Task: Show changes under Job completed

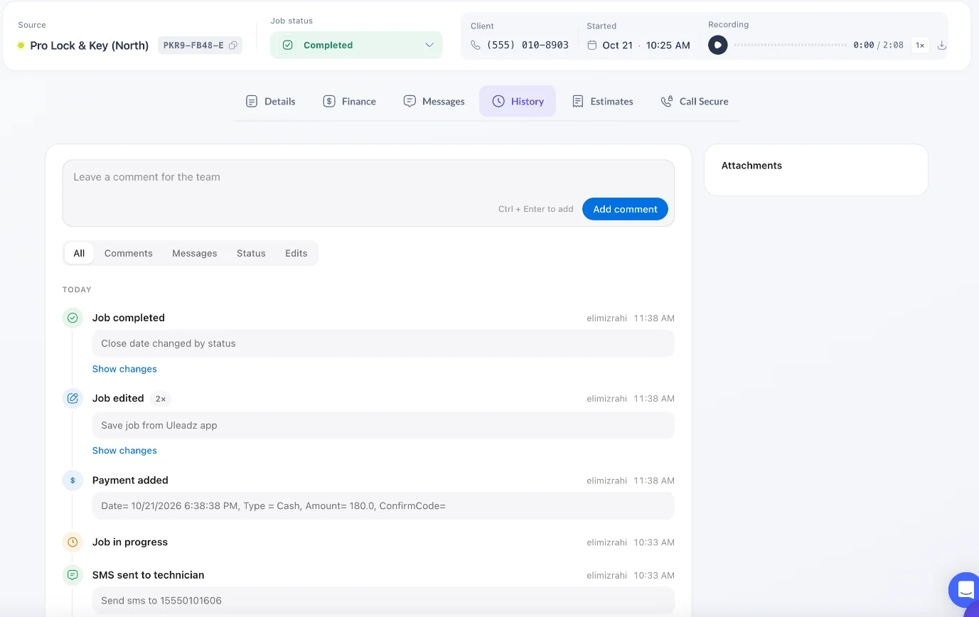Action: coord(124,369)
